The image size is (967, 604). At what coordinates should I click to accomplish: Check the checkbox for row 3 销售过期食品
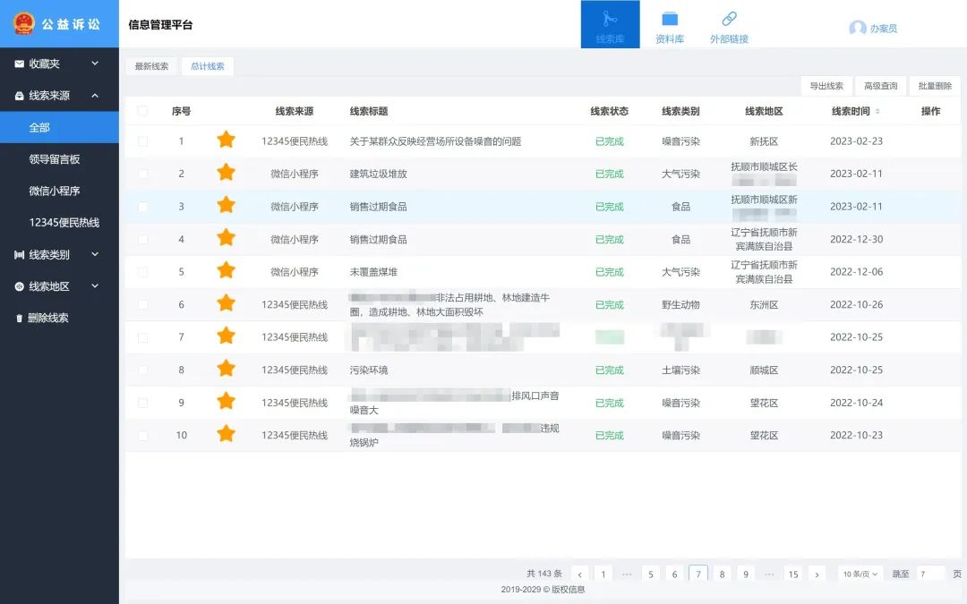coord(142,206)
